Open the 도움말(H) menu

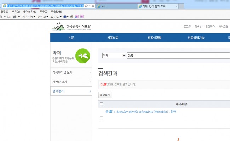56,12
